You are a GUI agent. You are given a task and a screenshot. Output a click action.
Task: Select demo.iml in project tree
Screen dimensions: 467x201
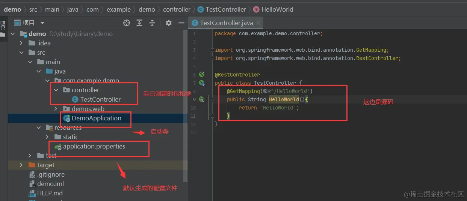(50, 184)
